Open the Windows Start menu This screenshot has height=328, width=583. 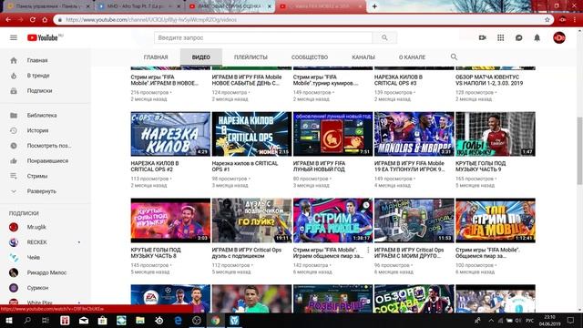[x=9, y=320]
